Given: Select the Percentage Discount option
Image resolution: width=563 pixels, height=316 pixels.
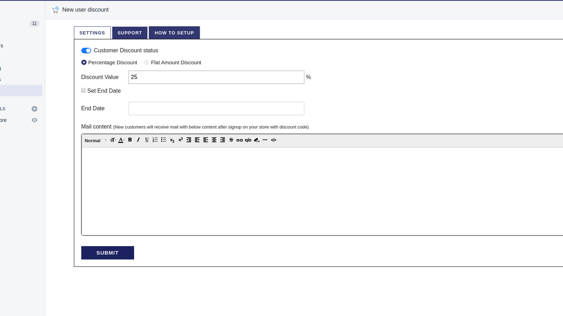Looking at the screenshot, I should (84, 62).
